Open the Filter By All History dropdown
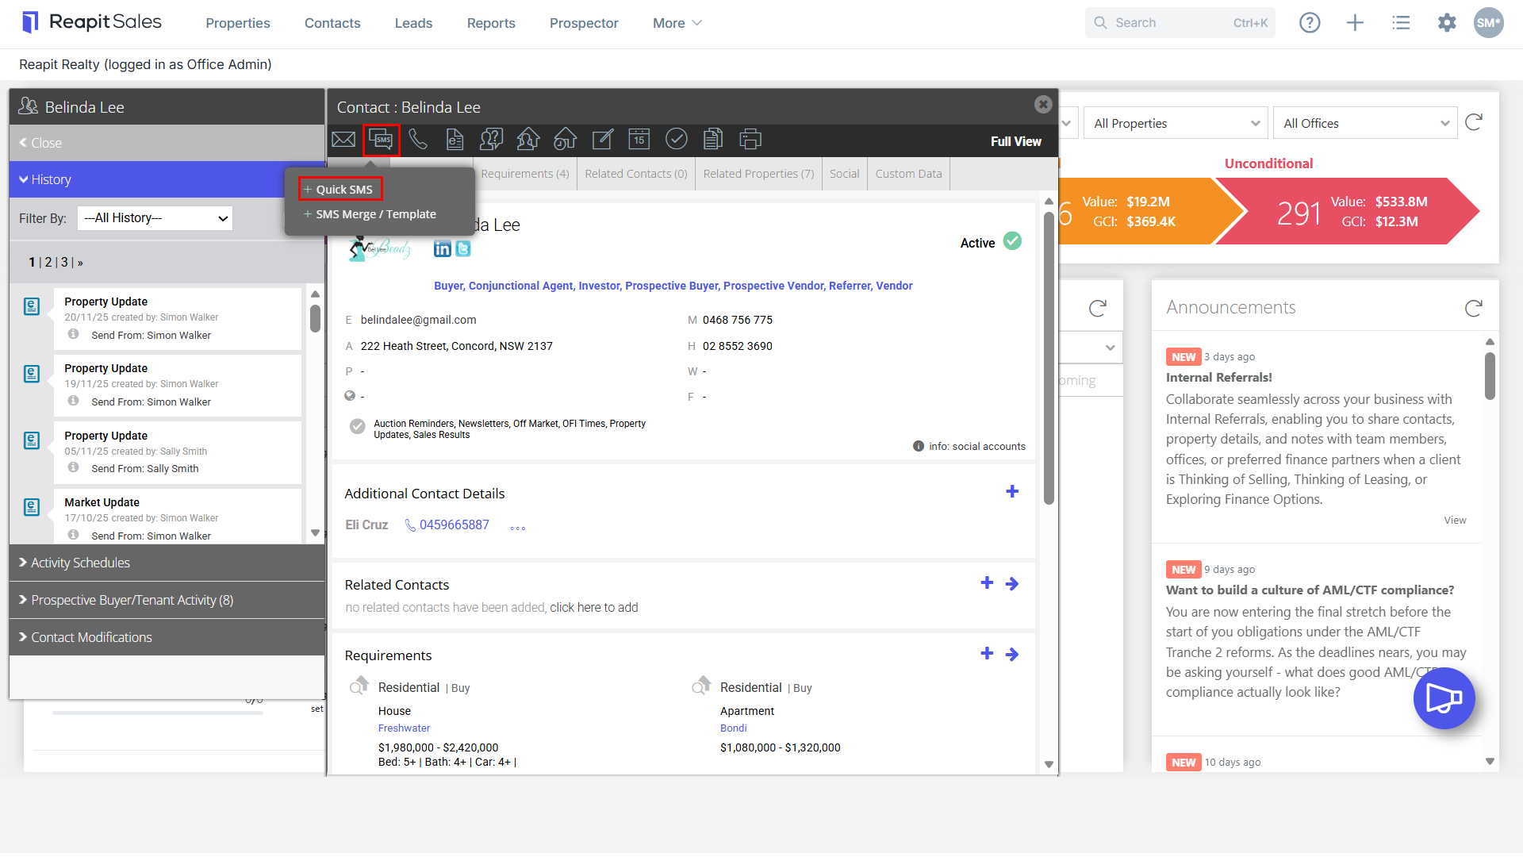This screenshot has height=857, width=1523. point(155,218)
